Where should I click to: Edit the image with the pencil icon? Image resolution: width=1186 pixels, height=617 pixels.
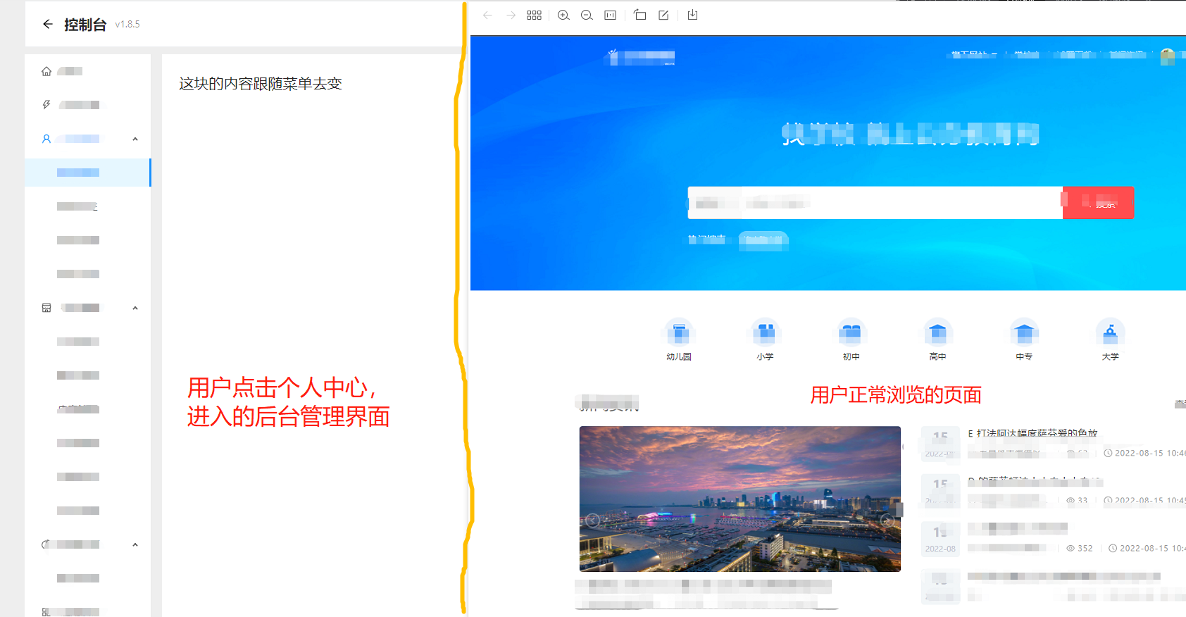[663, 15]
